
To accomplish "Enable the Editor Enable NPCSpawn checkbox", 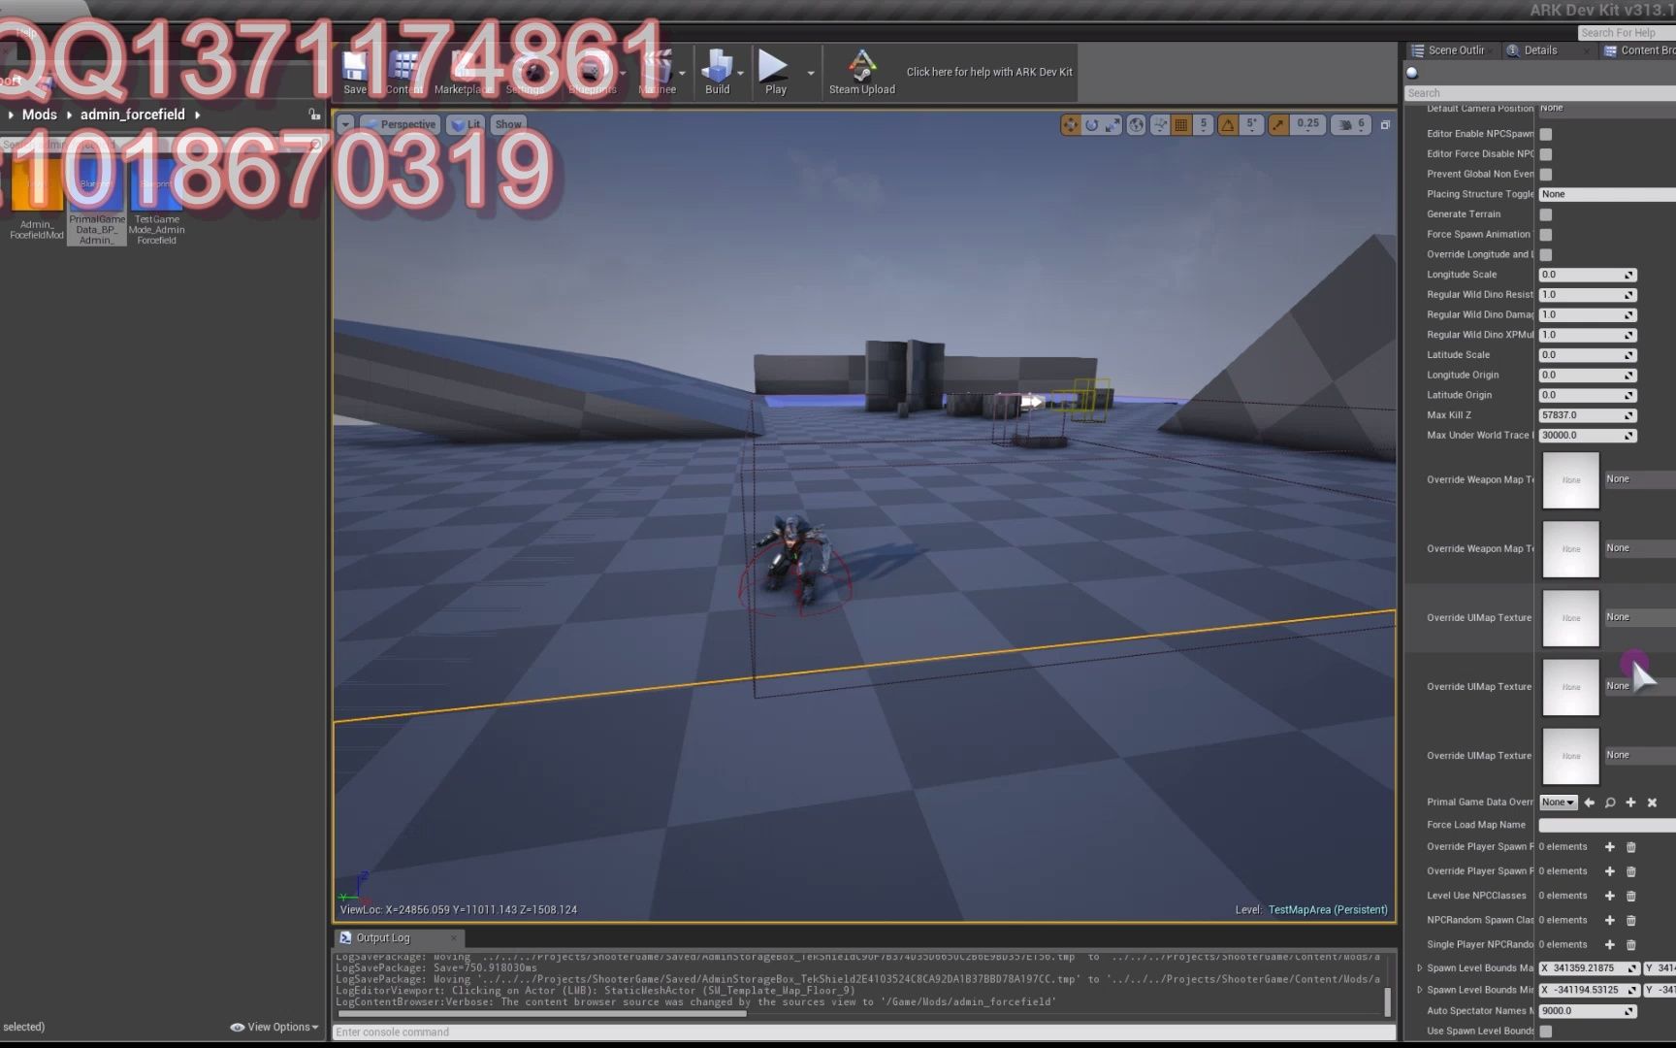I will [1545, 134].
